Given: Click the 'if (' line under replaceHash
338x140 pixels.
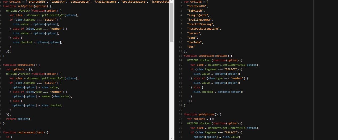Looking at the screenshot, I should tap(9, 137).
